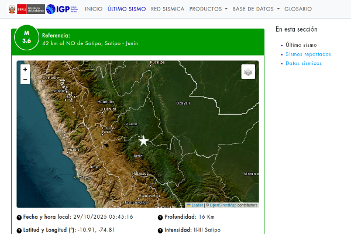Click the Junín label on the map
This screenshot has width=351, height=234.
coord(137,156)
